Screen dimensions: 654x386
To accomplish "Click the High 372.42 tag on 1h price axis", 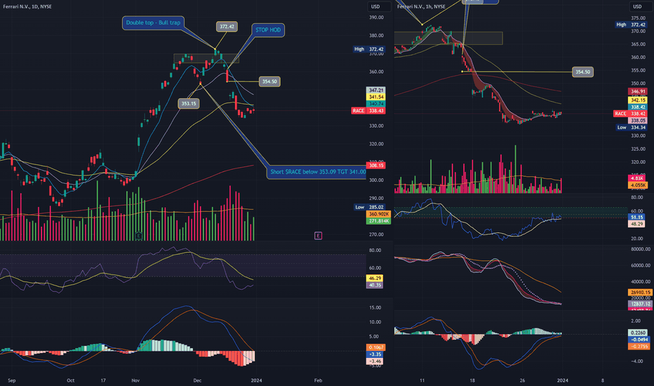I will coord(631,25).
